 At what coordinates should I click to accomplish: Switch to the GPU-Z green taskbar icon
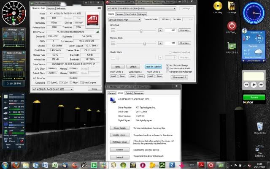(221, 165)
